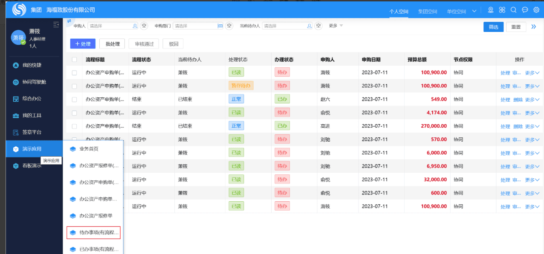Viewport: 544px width, 254px height.
Task: Switch to 个人空间 tab
Action: coord(399,11)
